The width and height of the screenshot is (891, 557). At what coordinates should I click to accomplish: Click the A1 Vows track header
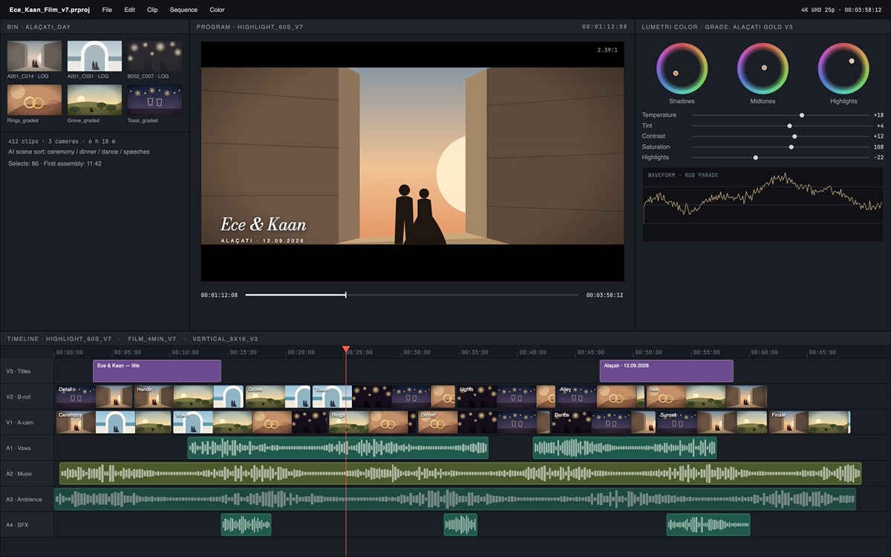point(27,448)
